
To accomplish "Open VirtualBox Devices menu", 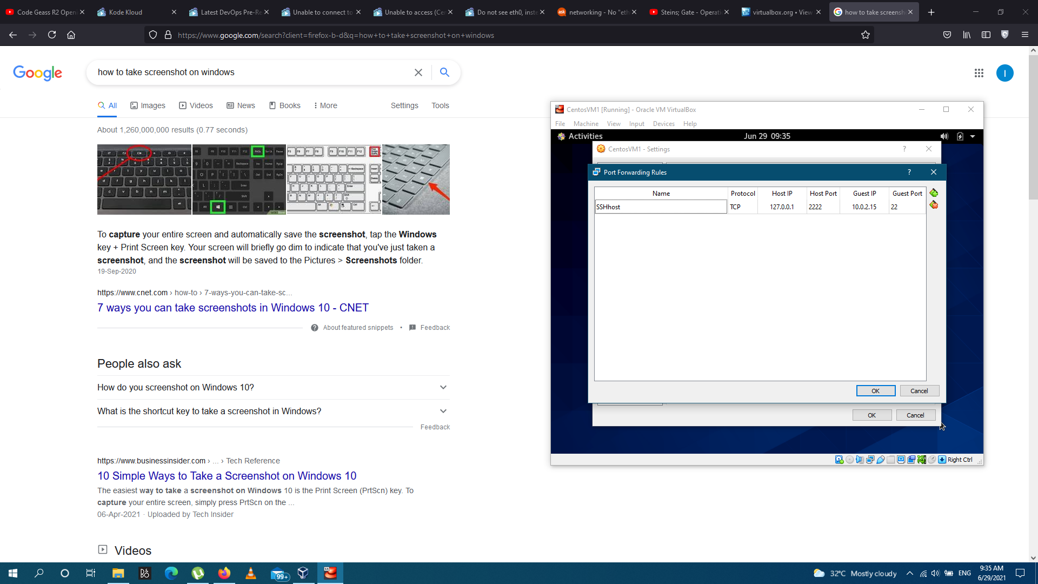I will 663,124.
